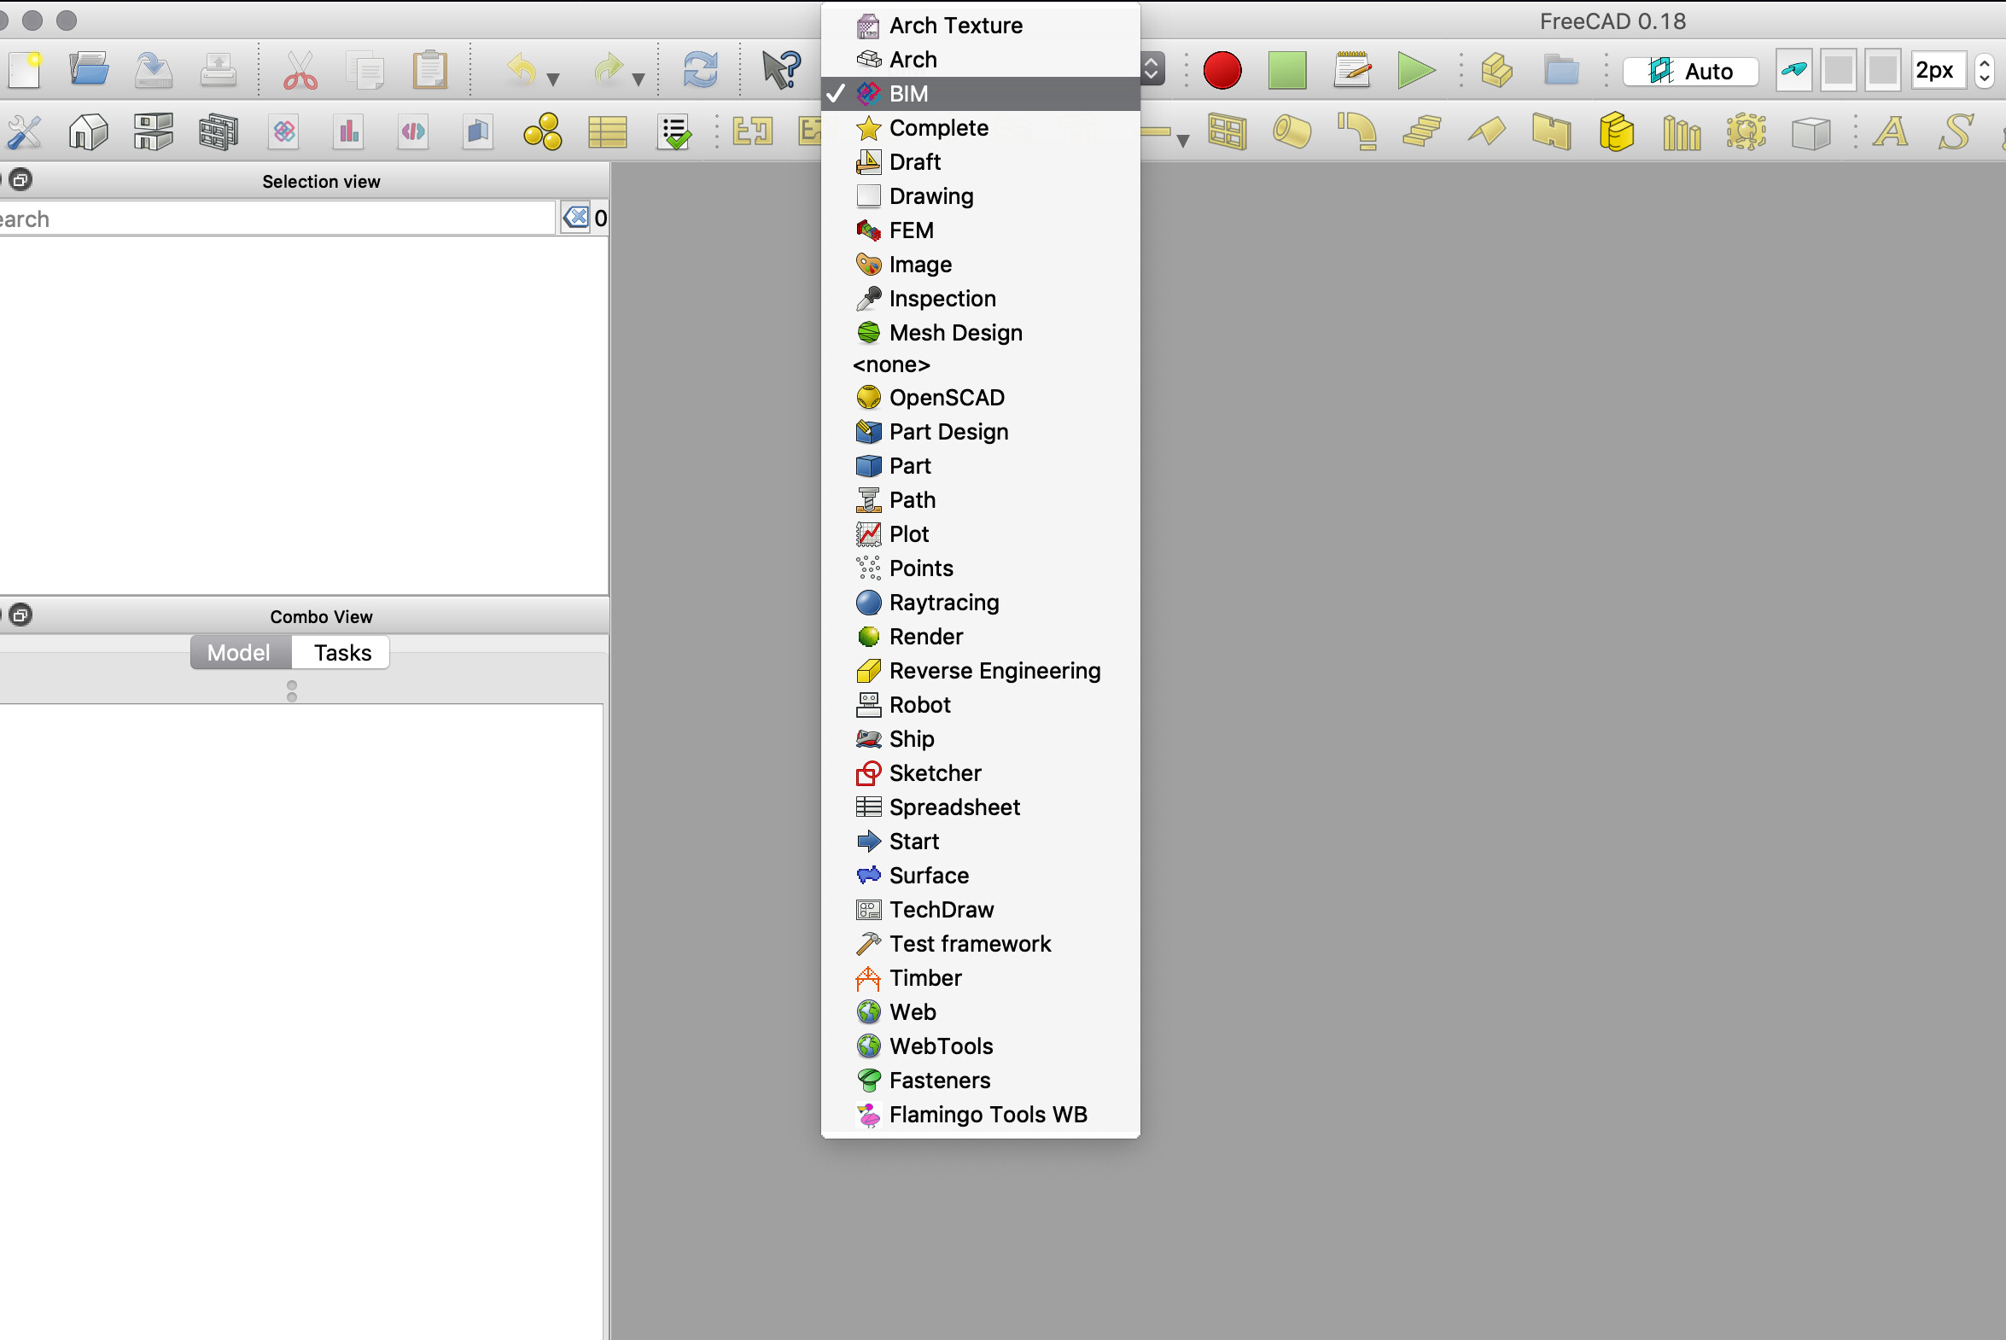Click the Create group folder icon
The height and width of the screenshot is (1340, 2006).
(1561, 70)
